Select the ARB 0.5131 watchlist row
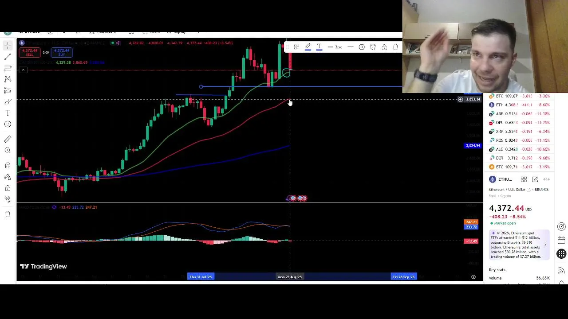Viewport: 568px width, 319px height. [519, 114]
